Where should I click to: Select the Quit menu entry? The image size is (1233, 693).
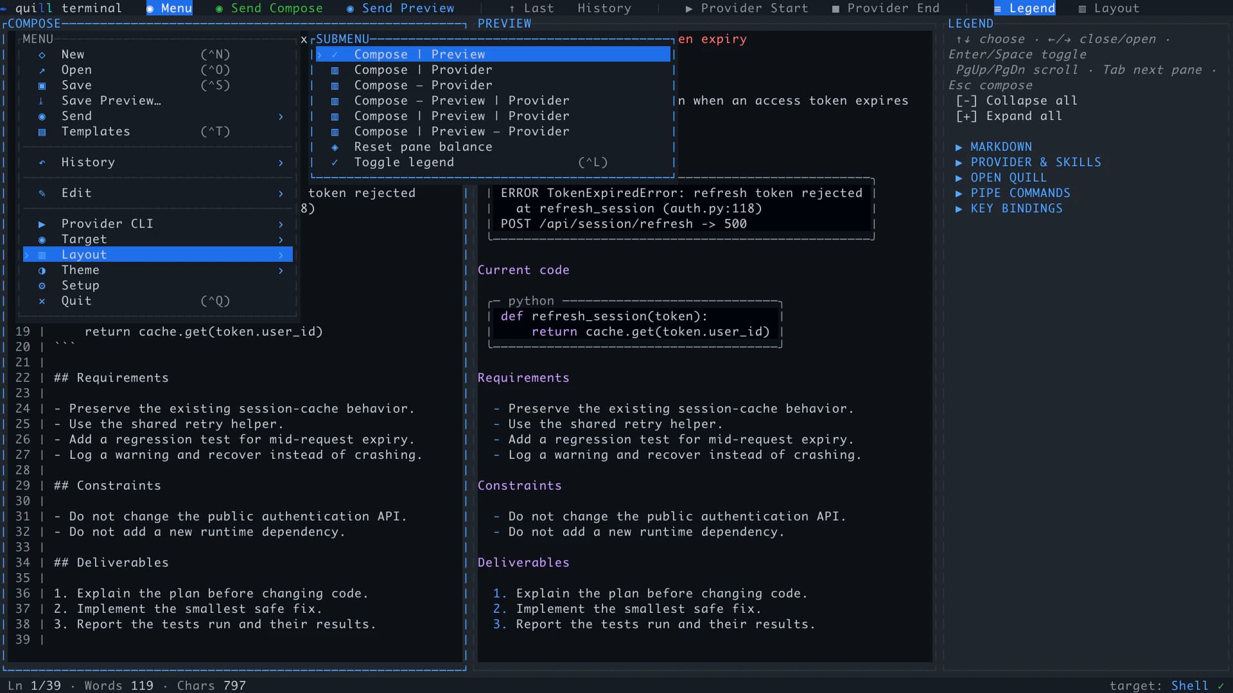158,301
